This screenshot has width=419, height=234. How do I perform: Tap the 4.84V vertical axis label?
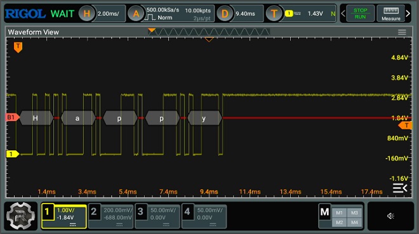point(399,57)
